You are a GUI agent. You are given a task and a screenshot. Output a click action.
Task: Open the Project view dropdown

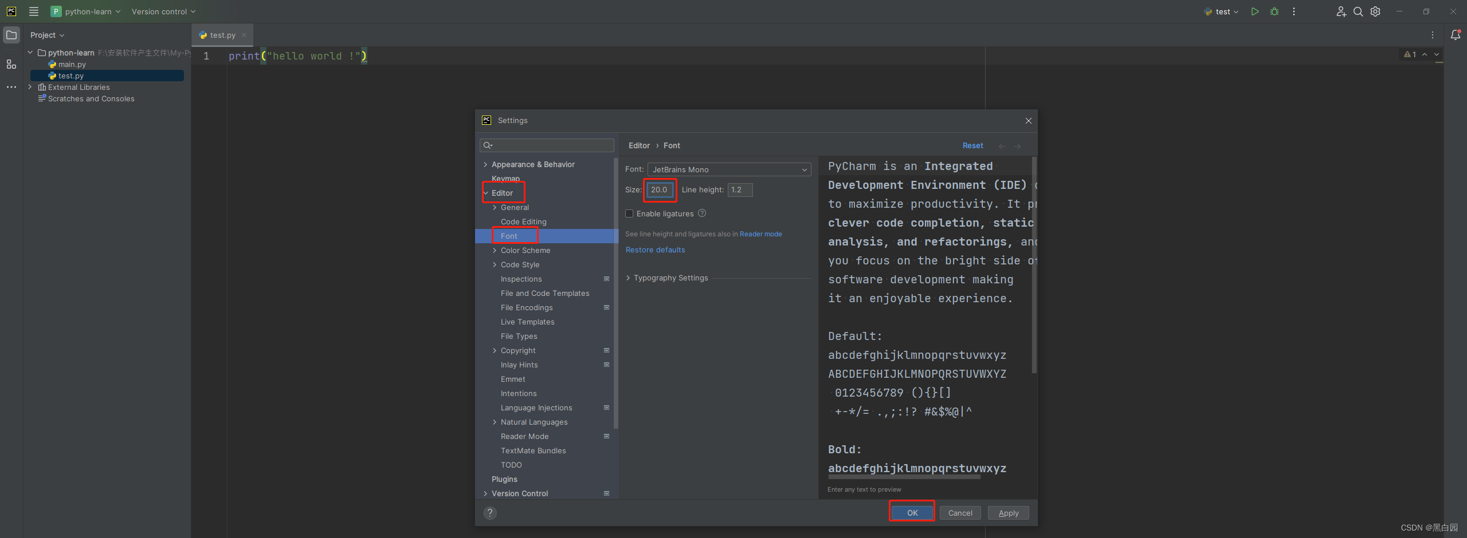48,35
